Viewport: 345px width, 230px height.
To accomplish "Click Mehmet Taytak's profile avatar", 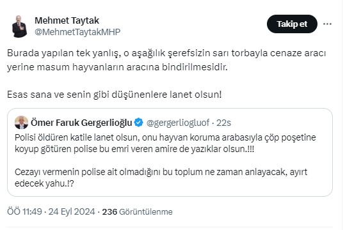I will click(x=19, y=26).
